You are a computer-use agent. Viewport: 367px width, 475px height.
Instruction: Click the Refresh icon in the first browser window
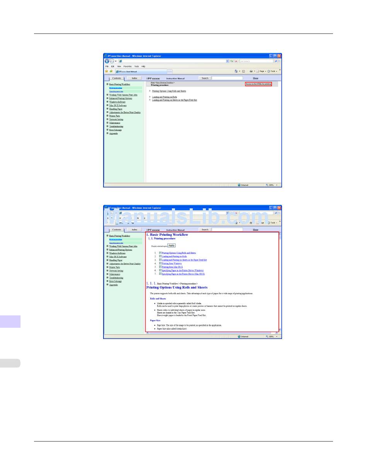pos(232,61)
